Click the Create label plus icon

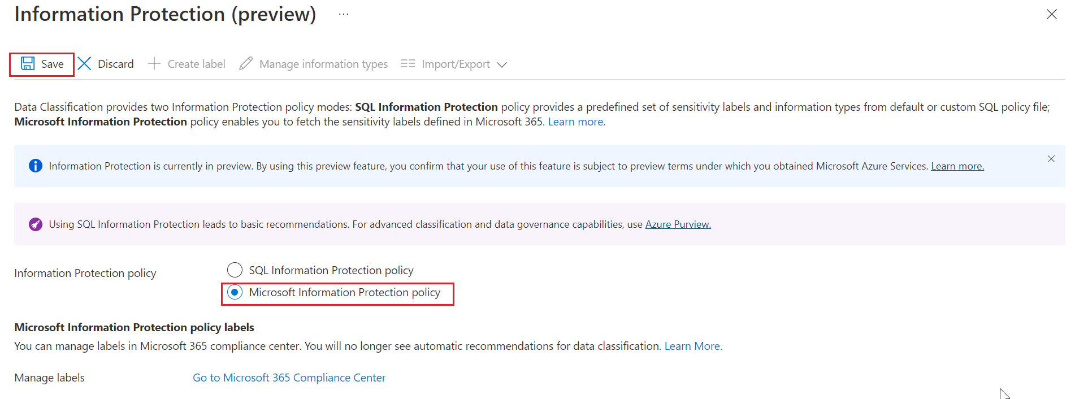[x=154, y=63]
